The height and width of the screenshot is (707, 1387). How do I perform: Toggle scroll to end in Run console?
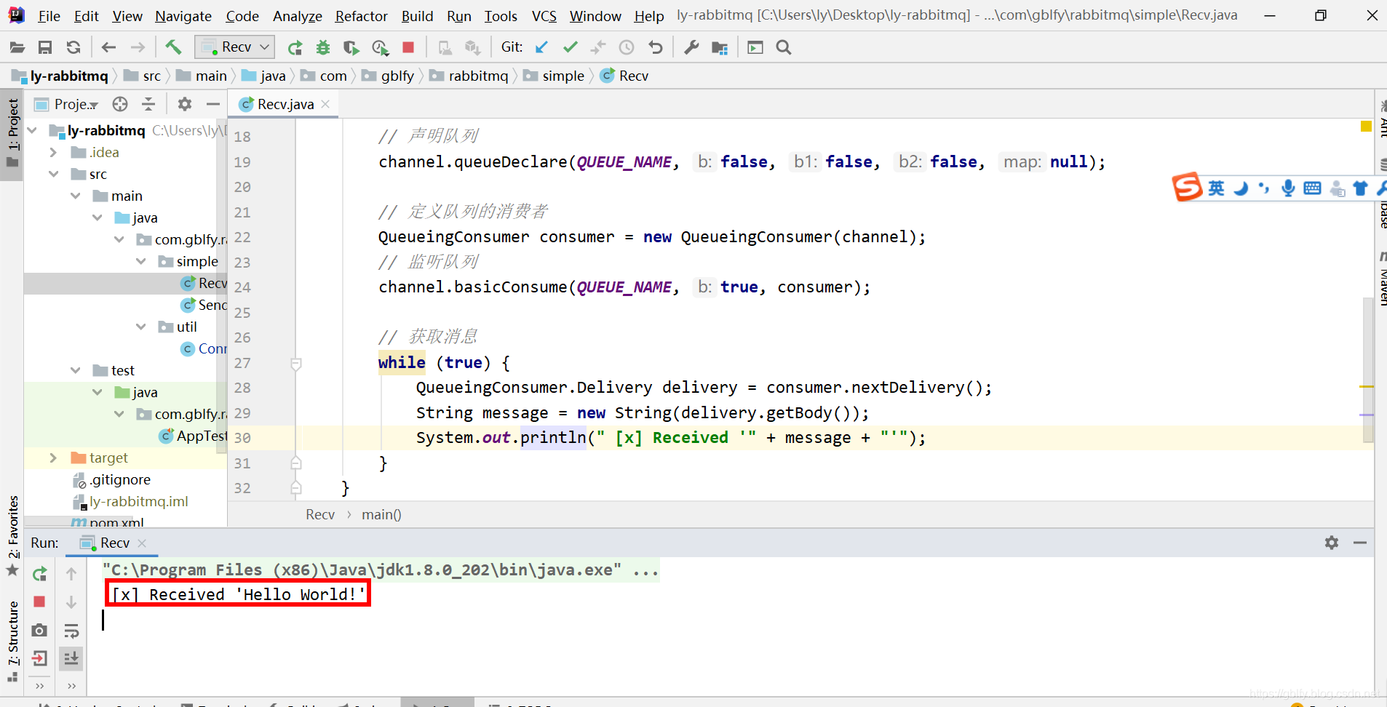[x=71, y=659]
